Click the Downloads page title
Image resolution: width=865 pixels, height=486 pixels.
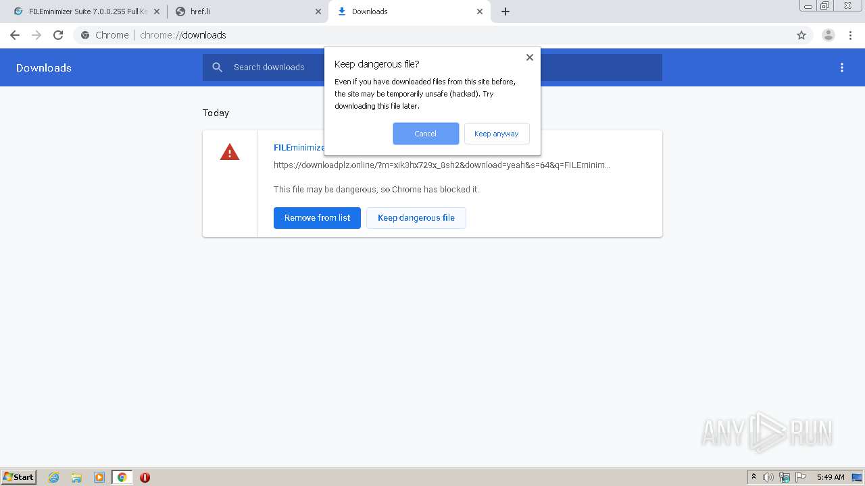pos(44,67)
